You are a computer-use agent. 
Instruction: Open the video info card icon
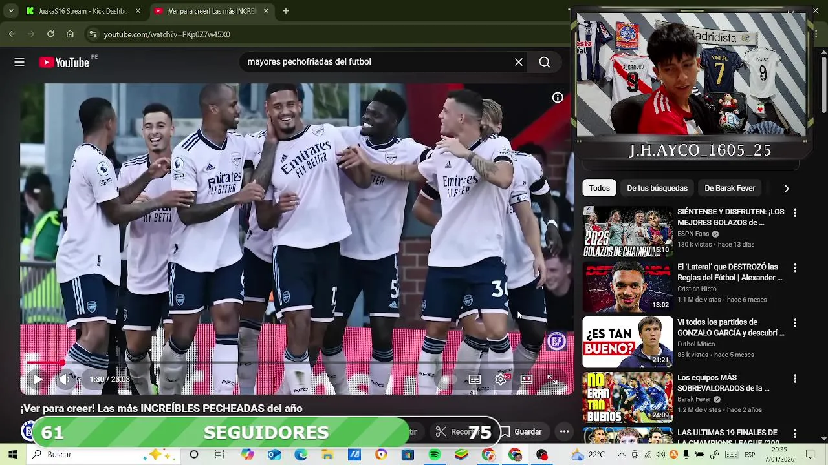coord(558,98)
